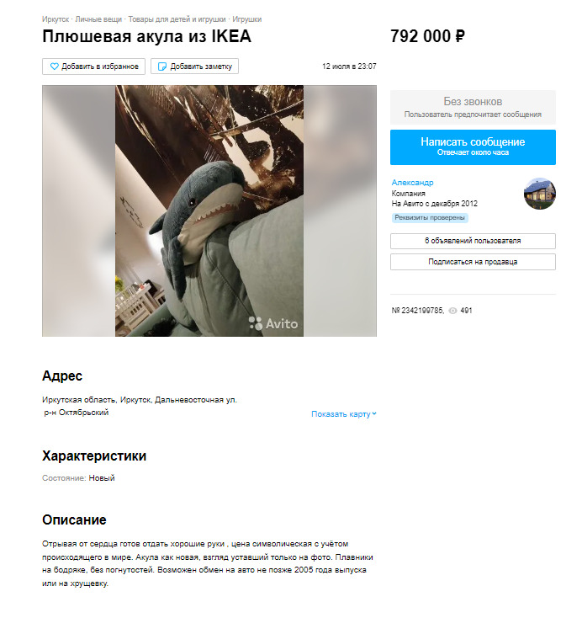Add listing to избранное

coord(93,67)
